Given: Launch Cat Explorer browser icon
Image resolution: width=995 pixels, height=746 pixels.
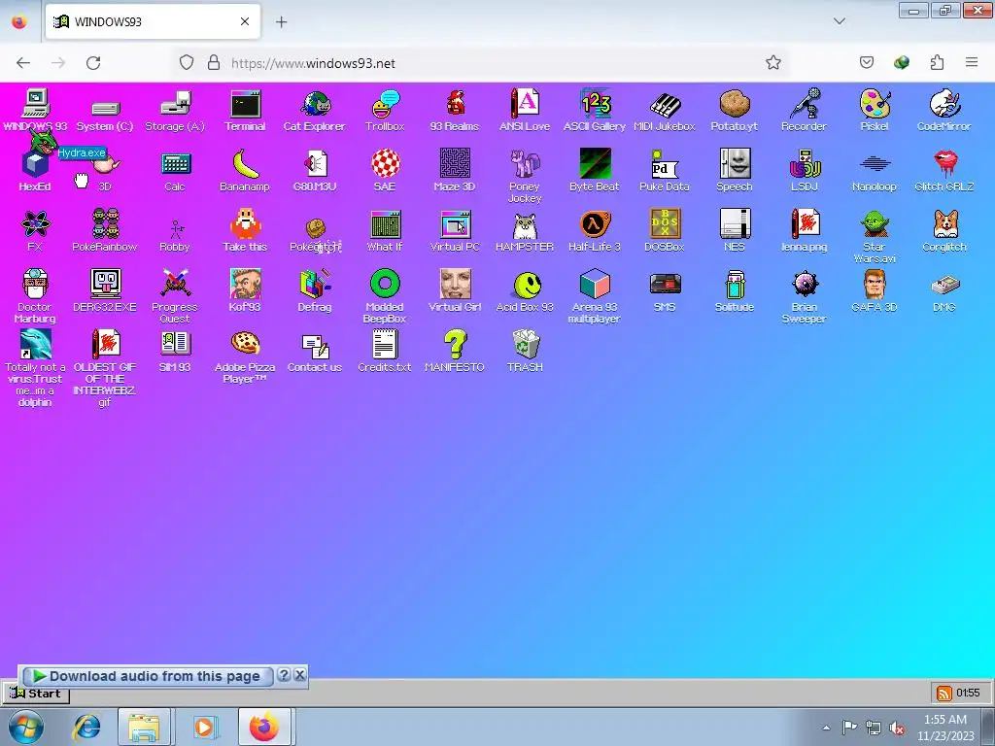Looking at the screenshot, I should tap(315, 104).
